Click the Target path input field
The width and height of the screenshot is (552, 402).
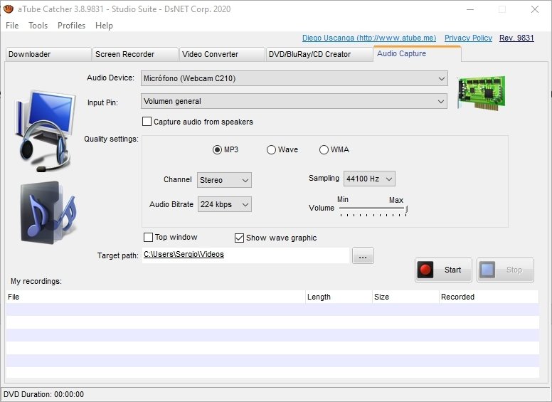245,255
